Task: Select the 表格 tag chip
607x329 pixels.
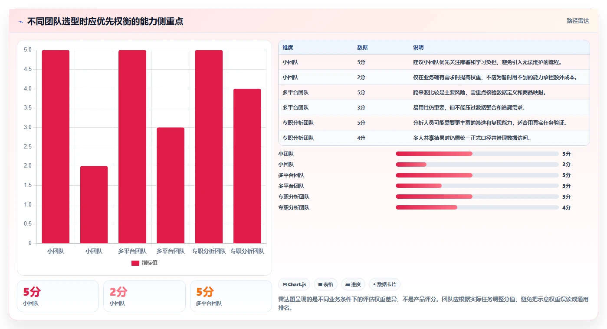Action: (325, 284)
